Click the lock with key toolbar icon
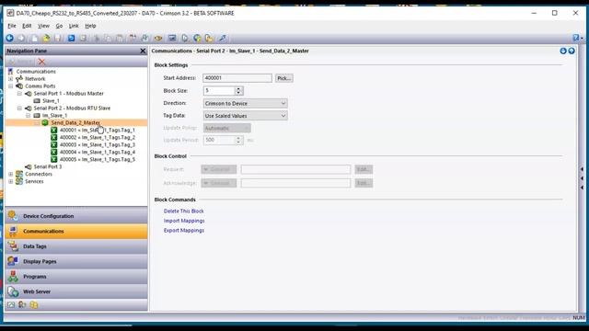The image size is (589, 331). click(x=209, y=38)
